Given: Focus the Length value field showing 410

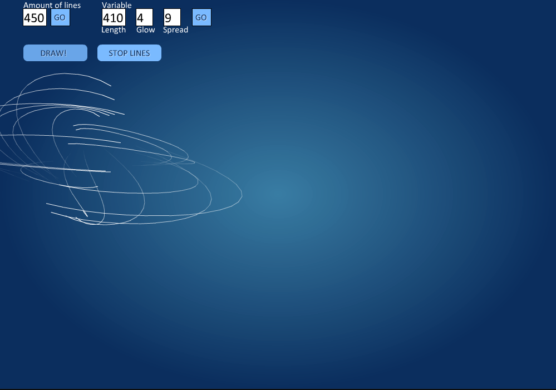Looking at the screenshot, I should point(114,18).
